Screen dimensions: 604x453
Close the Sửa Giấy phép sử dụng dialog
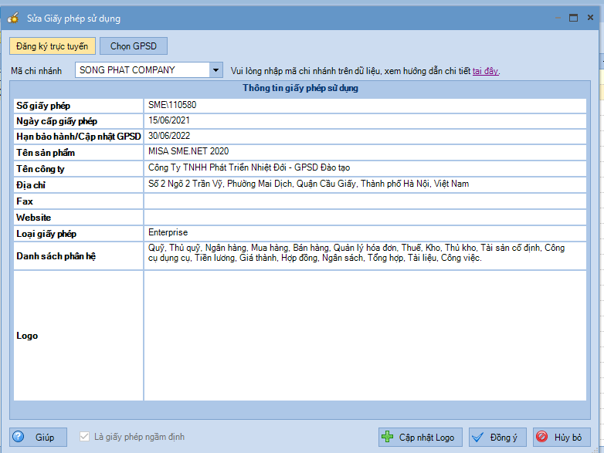pyautogui.click(x=590, y=17)
